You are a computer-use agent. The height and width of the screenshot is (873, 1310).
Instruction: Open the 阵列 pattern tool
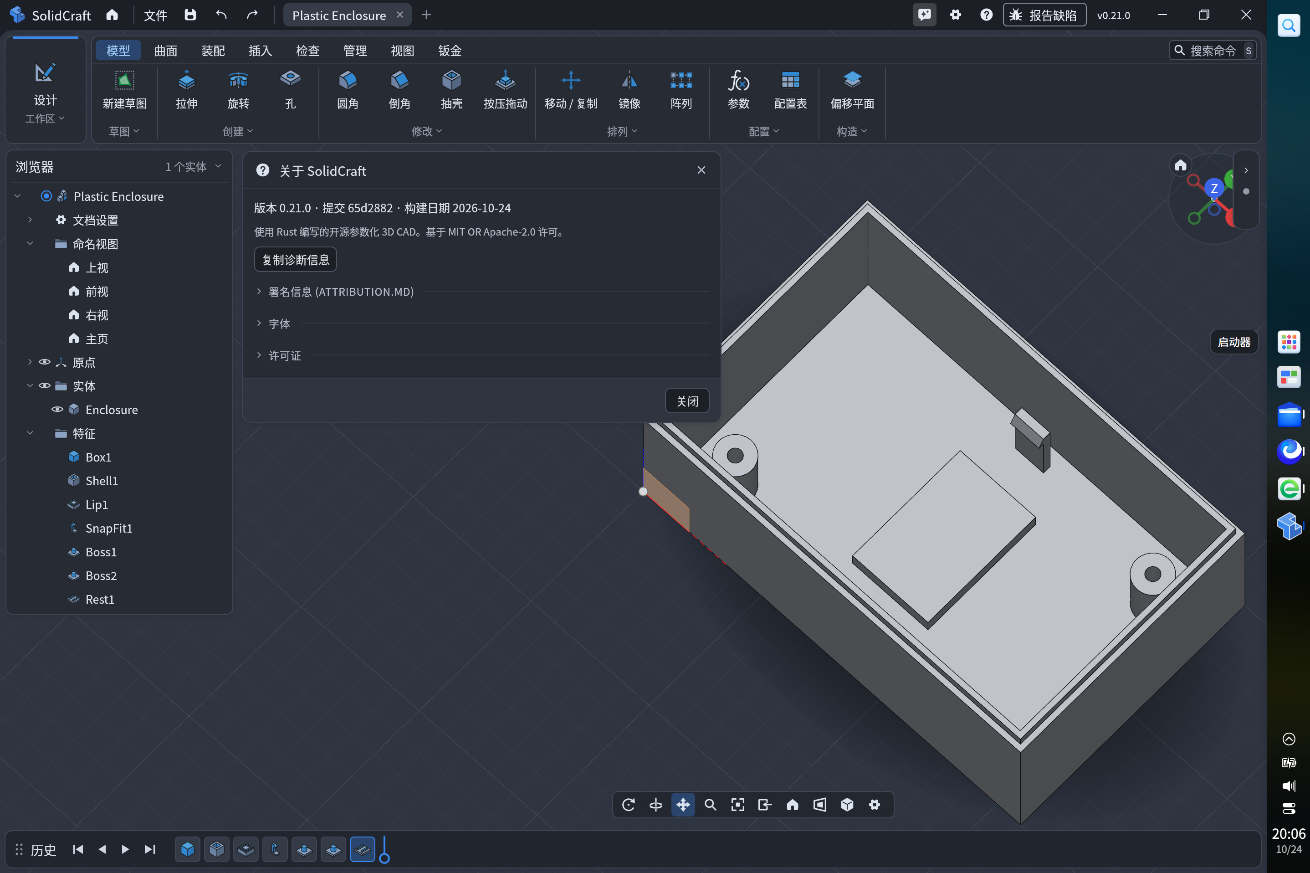pos(681,90)
